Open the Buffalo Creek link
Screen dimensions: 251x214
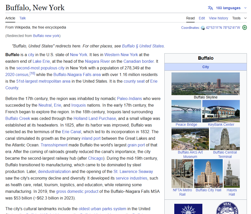point(18,119)
